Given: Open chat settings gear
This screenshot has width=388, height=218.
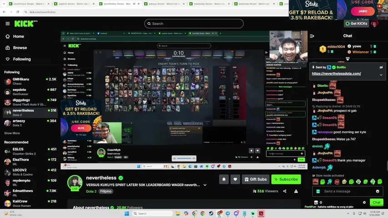Looking at the screenshot, I should point(364,203).
